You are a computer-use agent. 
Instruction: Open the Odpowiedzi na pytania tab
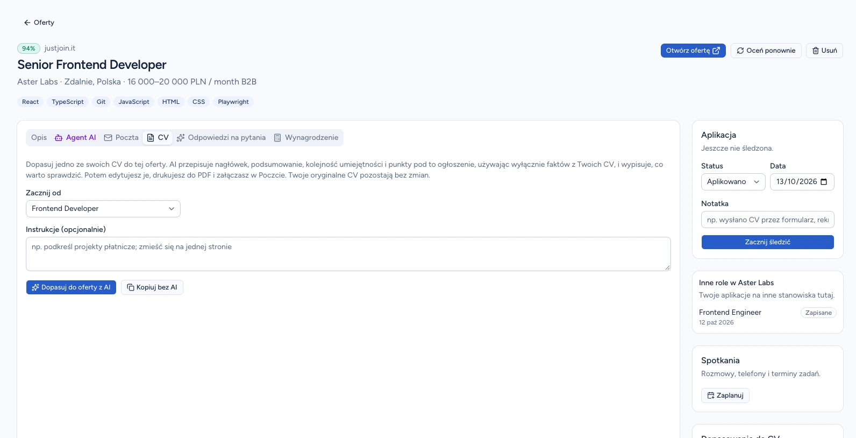click(221, 138)
